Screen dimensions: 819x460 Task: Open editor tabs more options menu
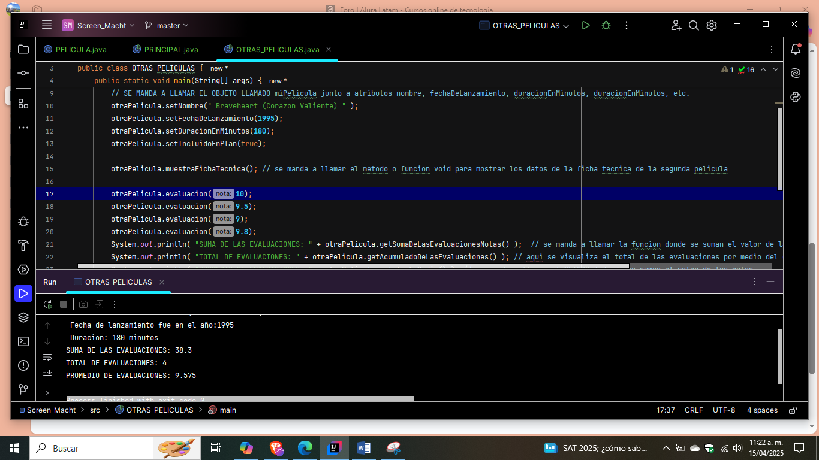pos(771,49)
